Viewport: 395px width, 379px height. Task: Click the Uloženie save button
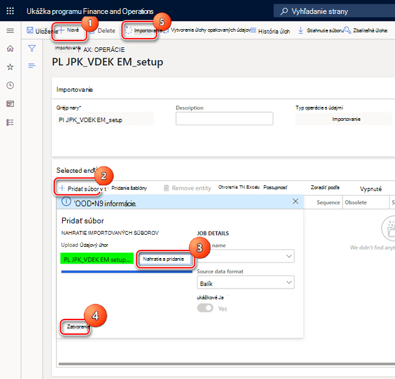(42, 31)
